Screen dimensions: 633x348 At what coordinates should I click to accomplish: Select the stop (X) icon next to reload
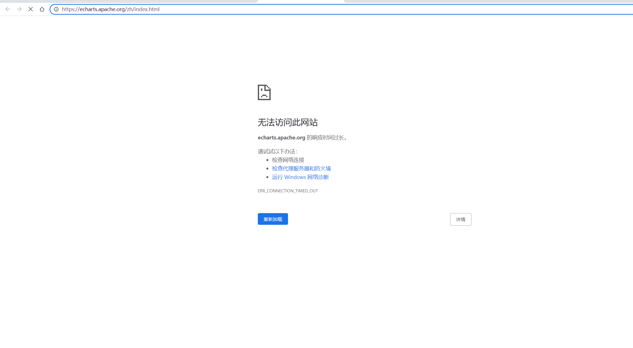(30, 9)
